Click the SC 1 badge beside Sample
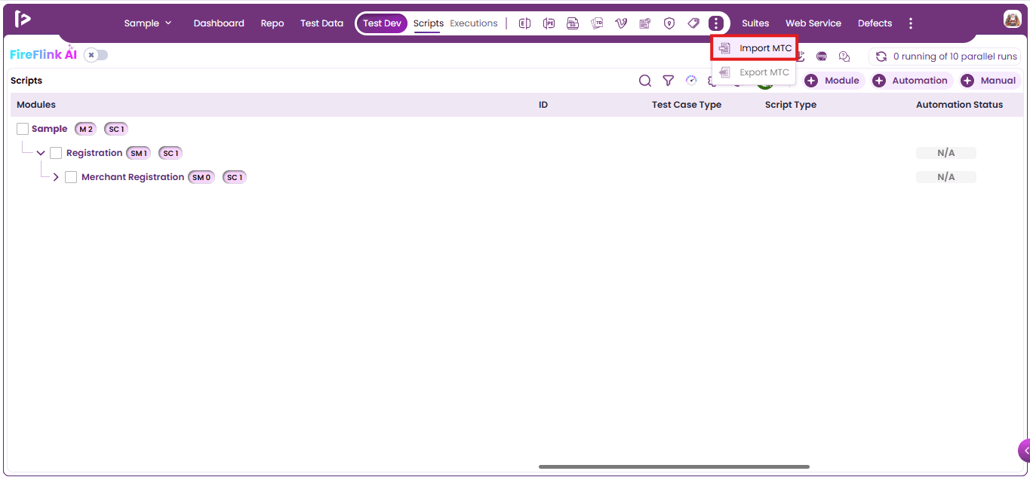The width and height of the screenshot is (1030, 477). click(116, 129)
